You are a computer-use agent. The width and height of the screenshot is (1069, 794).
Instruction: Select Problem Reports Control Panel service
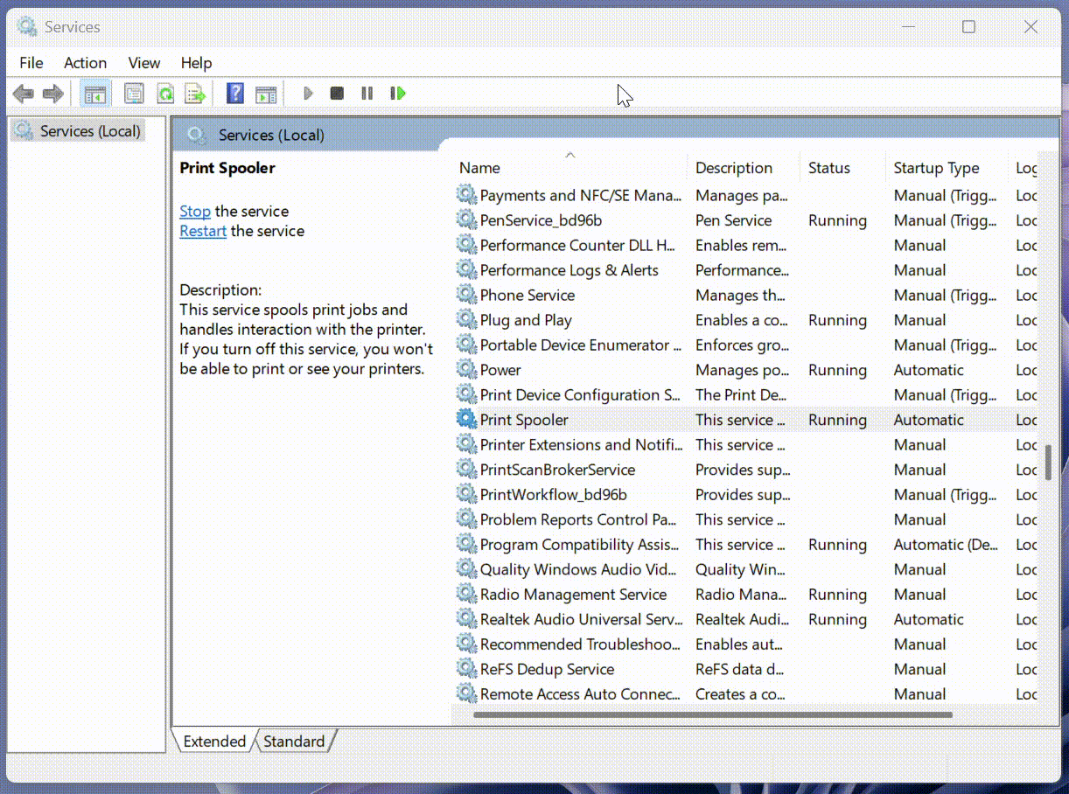578,519
